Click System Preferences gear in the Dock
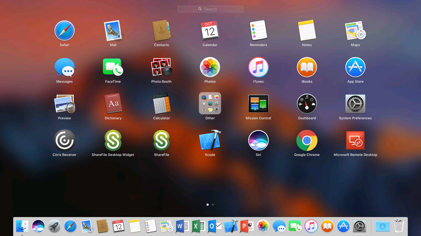 point(360,226)
